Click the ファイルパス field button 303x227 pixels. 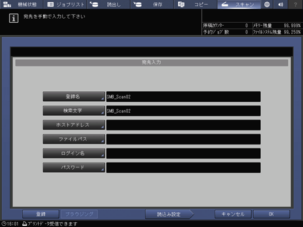74,139
